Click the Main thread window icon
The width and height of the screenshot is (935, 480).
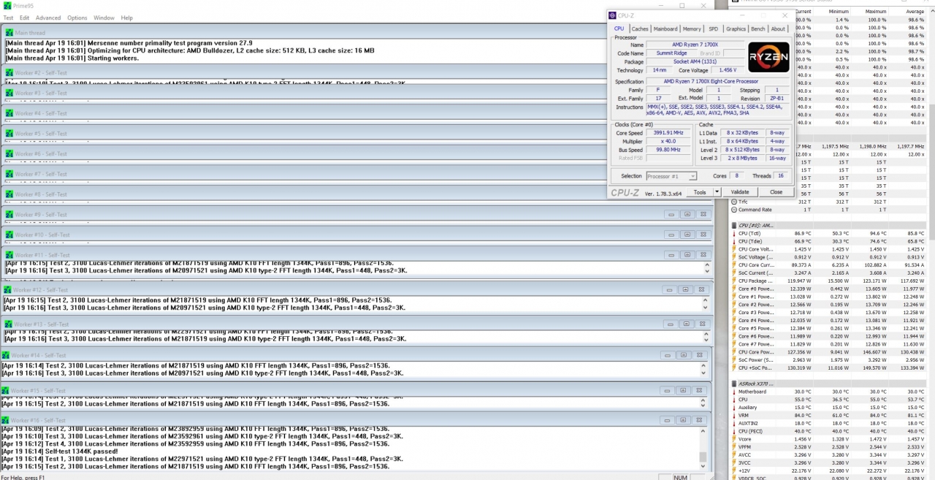9,33
